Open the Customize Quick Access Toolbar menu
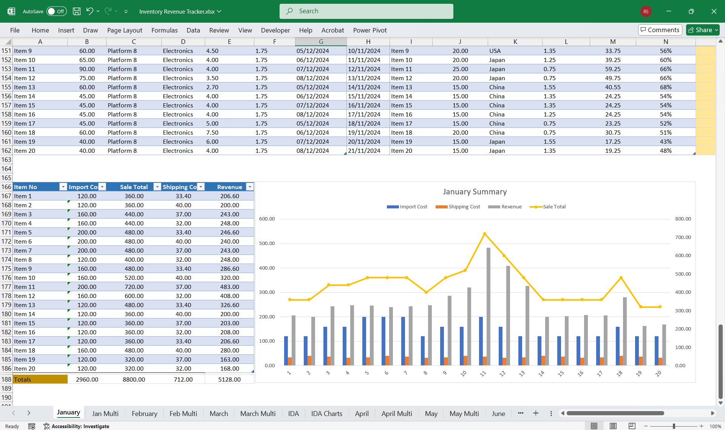The width and height of the screenshot is (725, 430). 126,12
